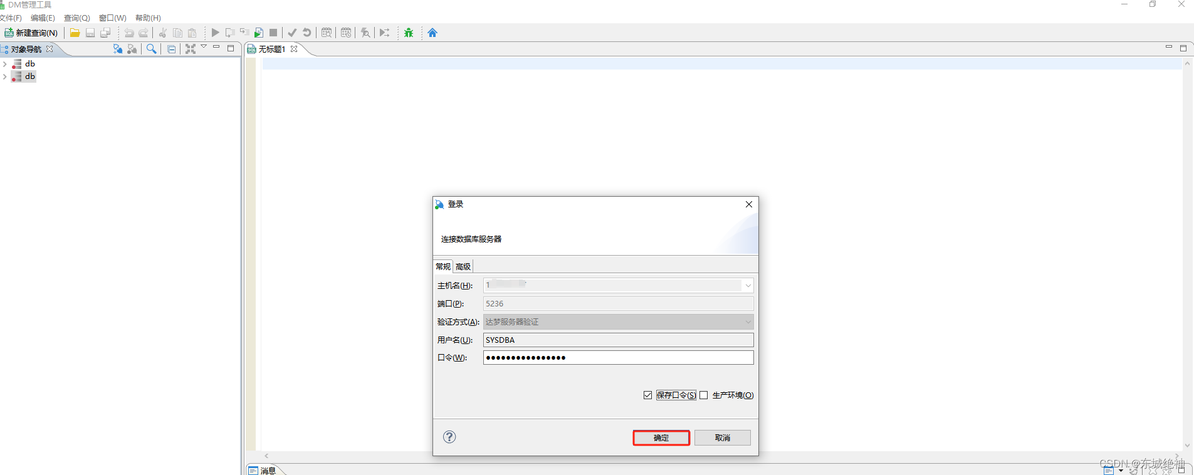The width and height of the screenshot is (1194, 475).
Task: Start debugging with the green bug icon
Action: (x=409, y=33)
